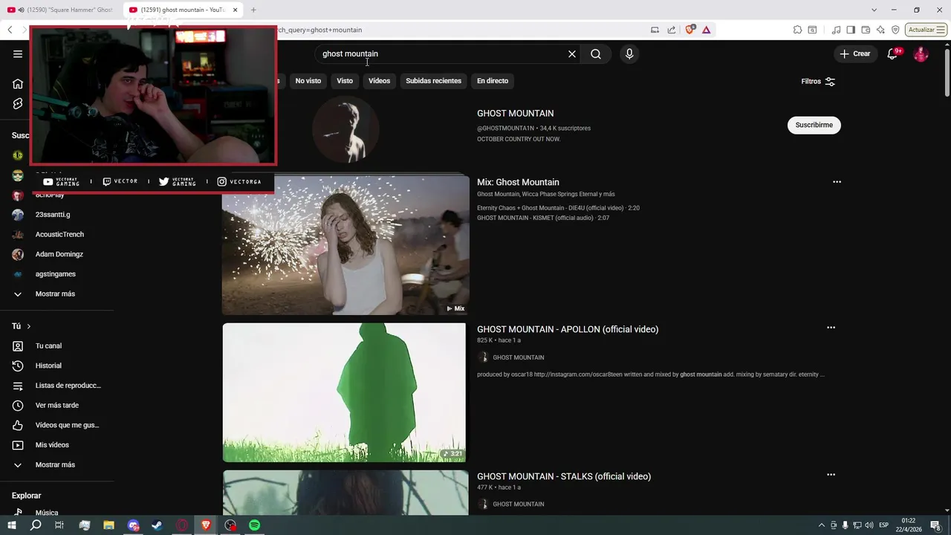The height and width of the screenshot is (535, 951).
Task: Open 'GHOST MOUNTAIN - STALKS (official video)' title
Action: pyautogui.click(x=564, y=476)
